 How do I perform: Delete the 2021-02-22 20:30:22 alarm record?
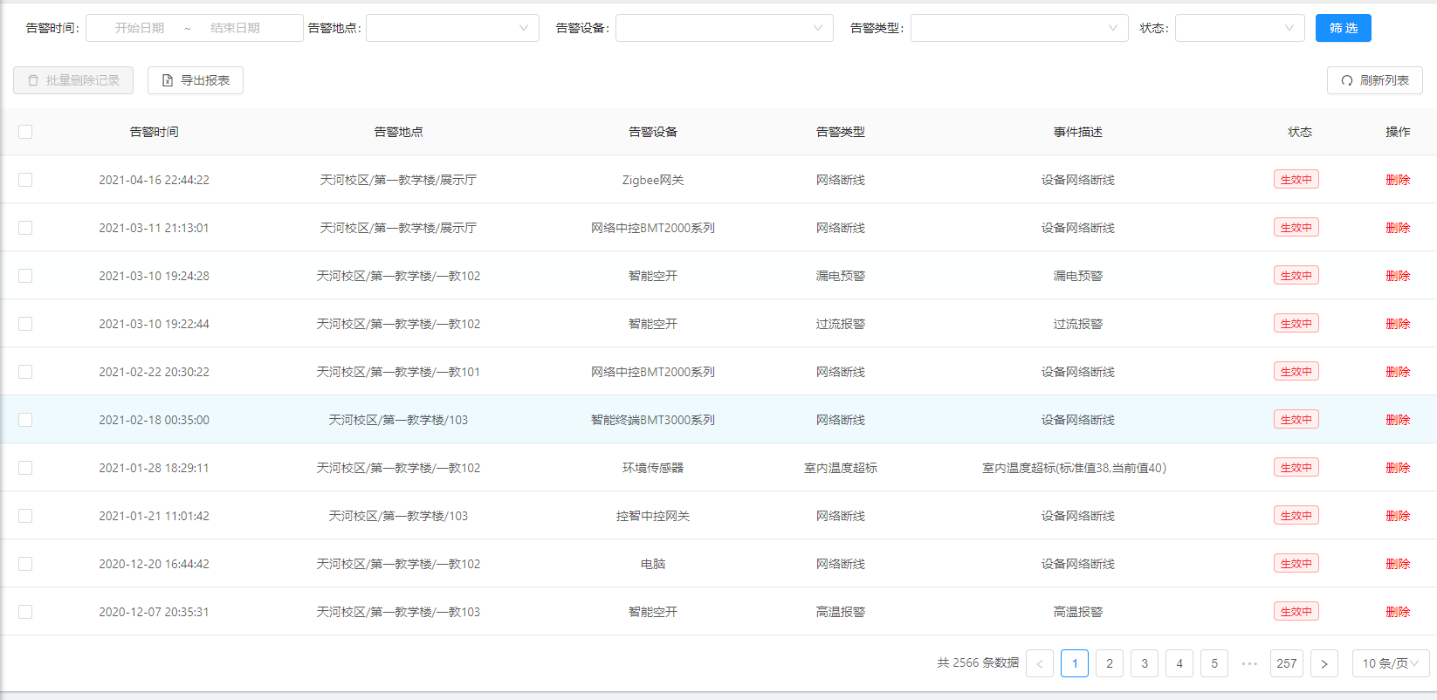[1398, 372]
